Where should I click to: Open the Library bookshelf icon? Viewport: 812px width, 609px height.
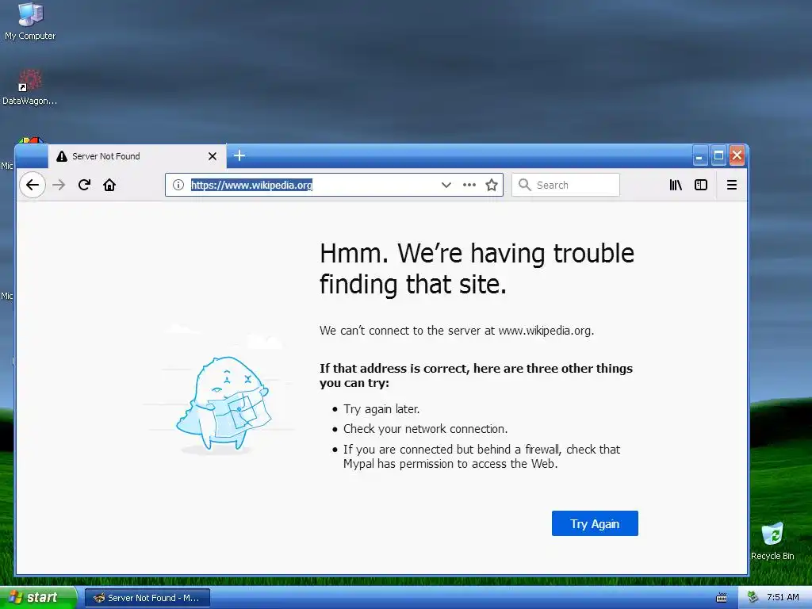coord(676,185)
